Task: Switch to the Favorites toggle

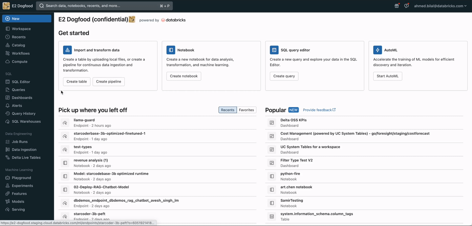Action: coord(247,110)
